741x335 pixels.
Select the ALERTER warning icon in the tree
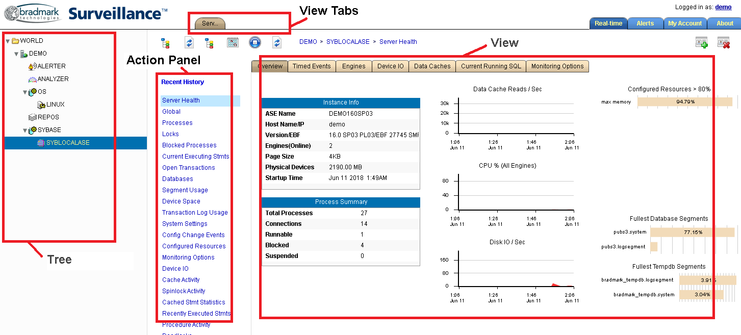(33, 66)
